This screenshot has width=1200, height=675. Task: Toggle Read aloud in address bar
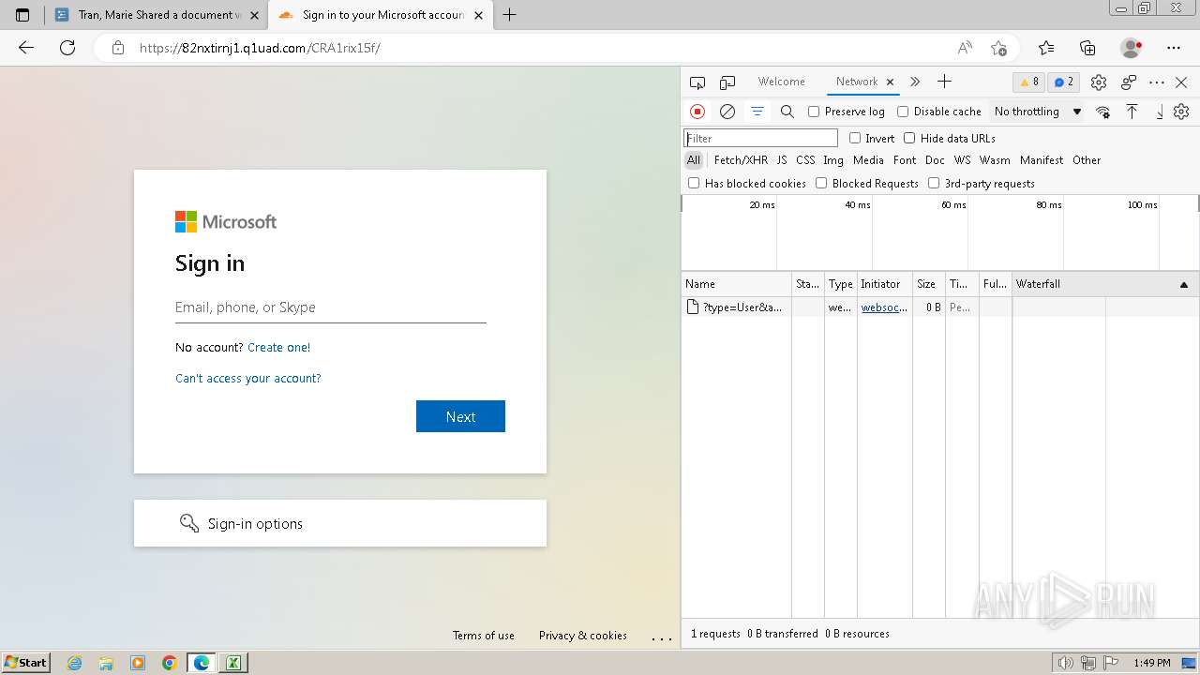tap(965, 48)
